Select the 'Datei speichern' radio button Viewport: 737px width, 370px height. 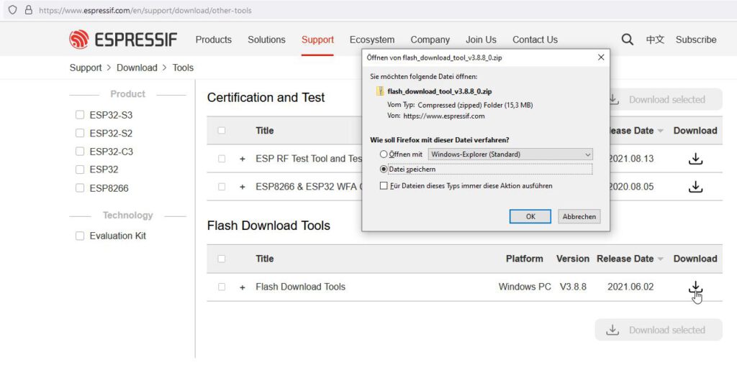point(384,169)
